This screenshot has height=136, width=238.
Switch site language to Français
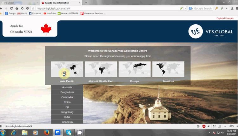pos(229,18)
